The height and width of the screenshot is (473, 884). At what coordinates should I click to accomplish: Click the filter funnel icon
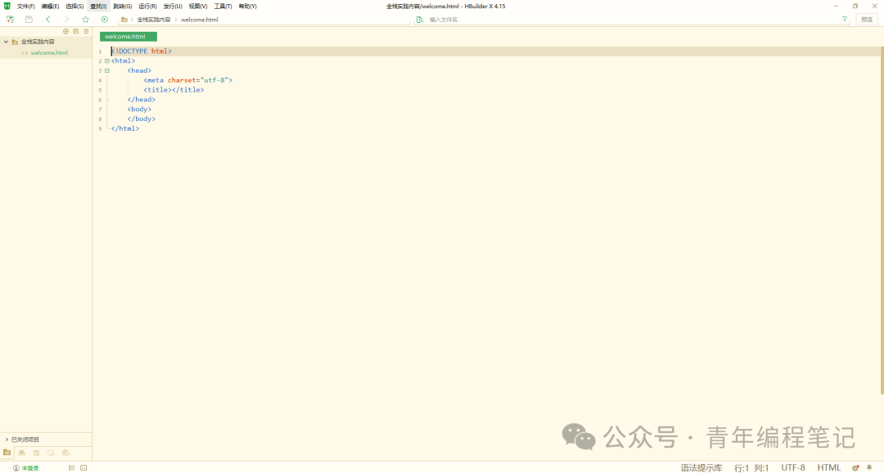845,19
